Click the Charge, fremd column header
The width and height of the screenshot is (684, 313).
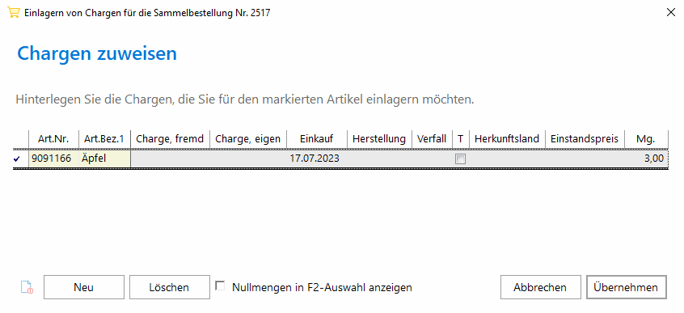[x=170, y=139]
